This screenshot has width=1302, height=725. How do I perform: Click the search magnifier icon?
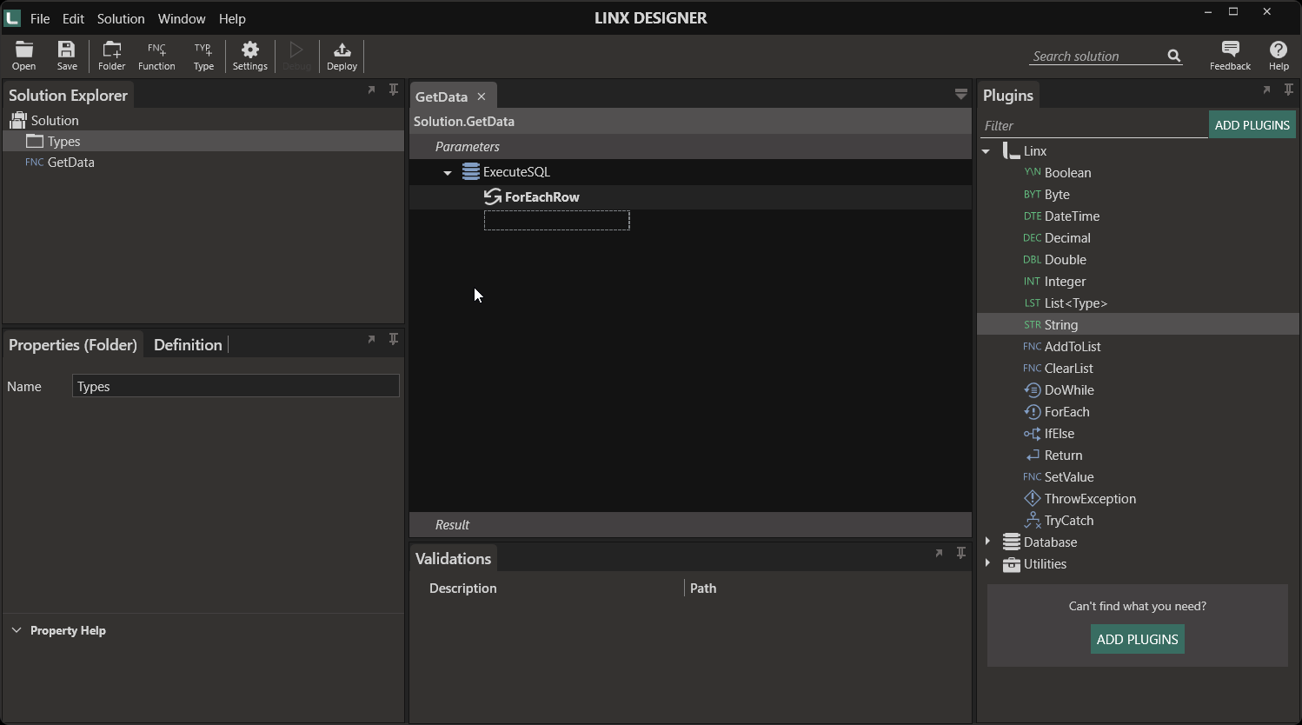tap(1174, 56)
